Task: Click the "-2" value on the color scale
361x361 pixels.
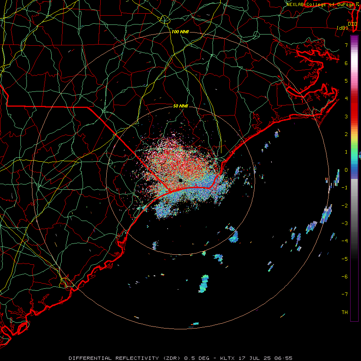Action: tap(345, 206)
